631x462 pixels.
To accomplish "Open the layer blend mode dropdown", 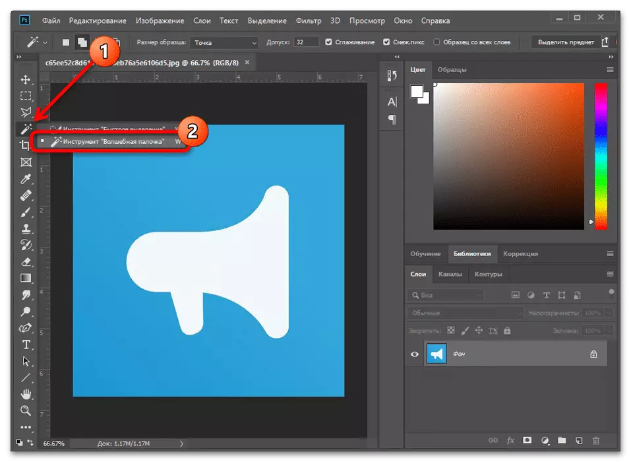I will [x=466, y=313].
